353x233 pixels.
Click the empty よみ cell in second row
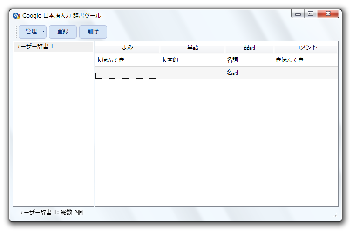[128, 73]
